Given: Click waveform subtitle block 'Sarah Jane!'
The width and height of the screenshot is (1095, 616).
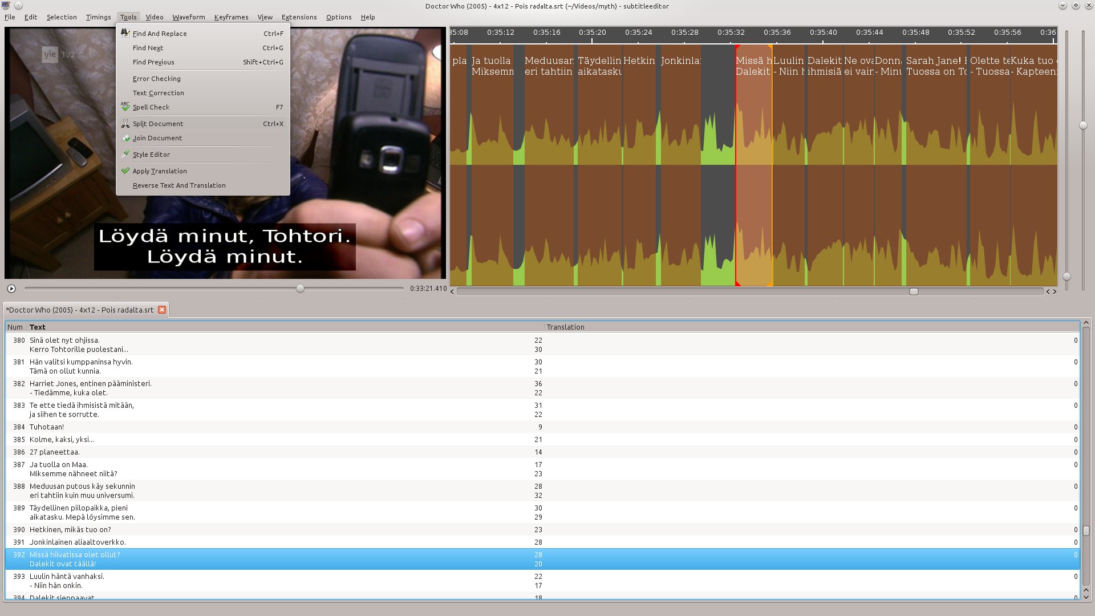Looking at the screenshot, I should pyautogui.click(x=936, y=165).
